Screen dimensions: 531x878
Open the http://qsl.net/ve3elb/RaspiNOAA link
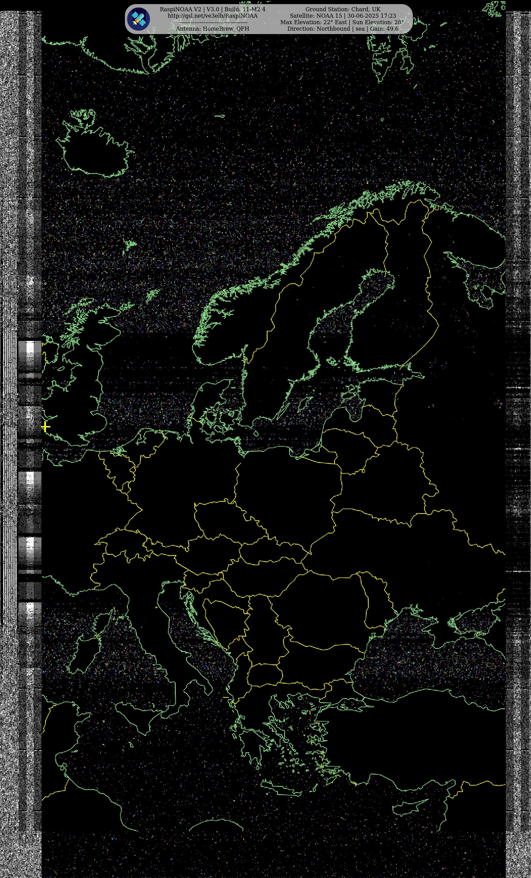point(213,16)
